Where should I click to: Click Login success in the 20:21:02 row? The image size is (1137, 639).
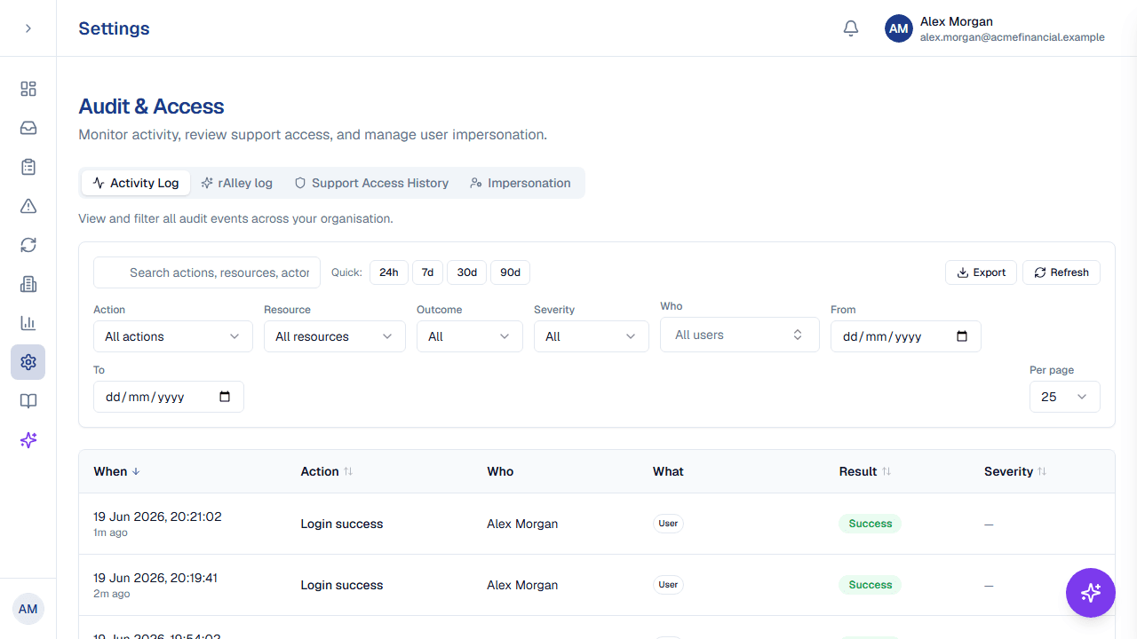coord(342,524)
